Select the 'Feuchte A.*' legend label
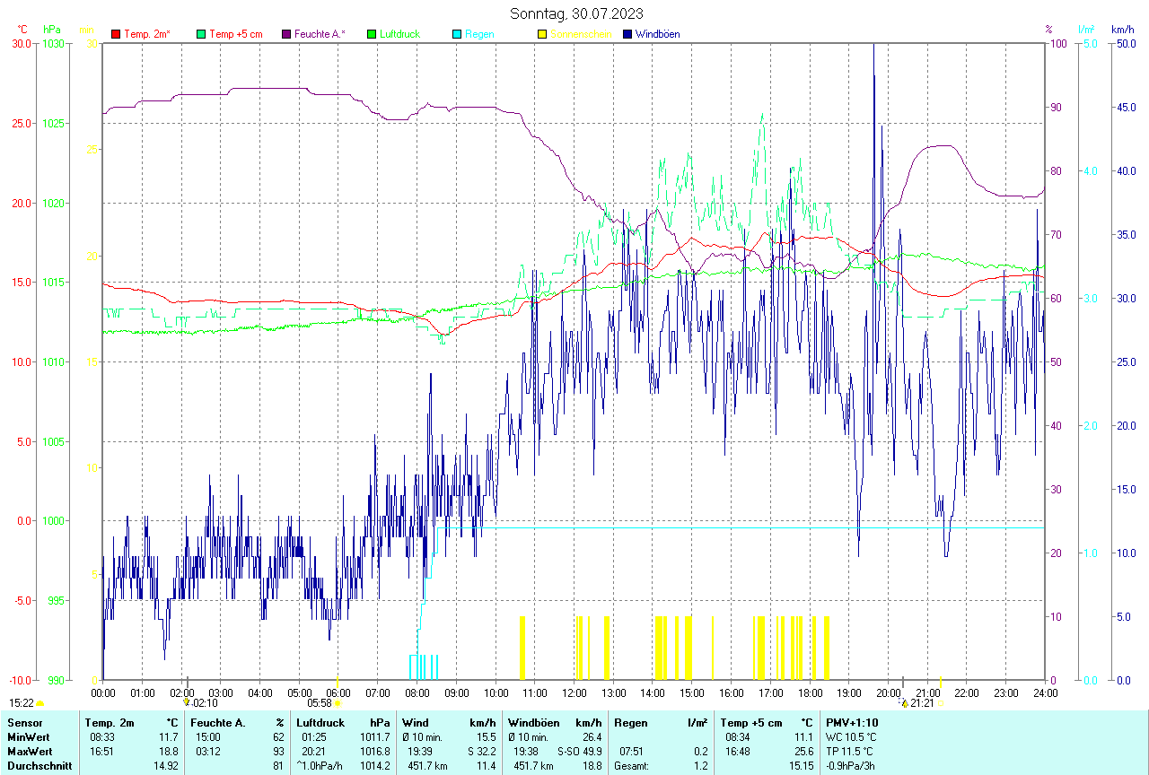 pos(320,34)
